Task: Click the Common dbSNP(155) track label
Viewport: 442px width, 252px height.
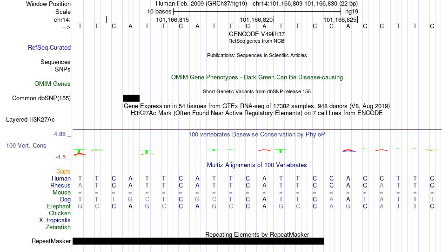Action: tap(41, 98)
